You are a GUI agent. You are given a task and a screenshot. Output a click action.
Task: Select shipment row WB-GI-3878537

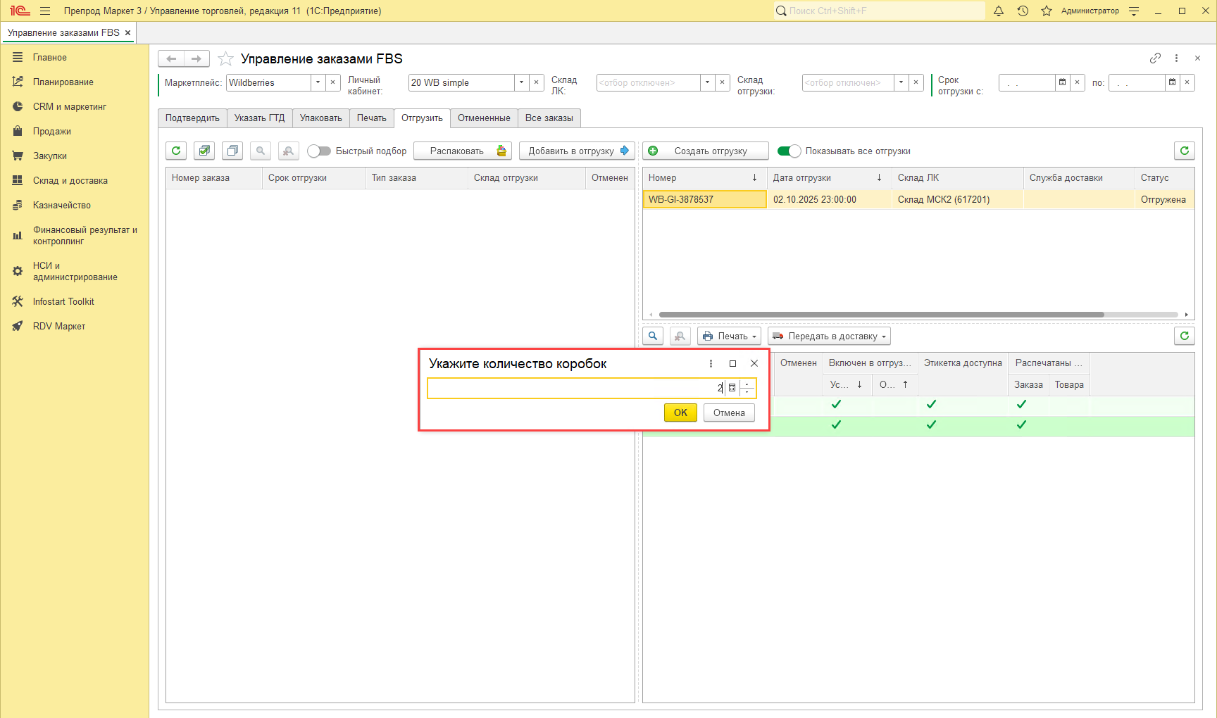tap(704, 199)
